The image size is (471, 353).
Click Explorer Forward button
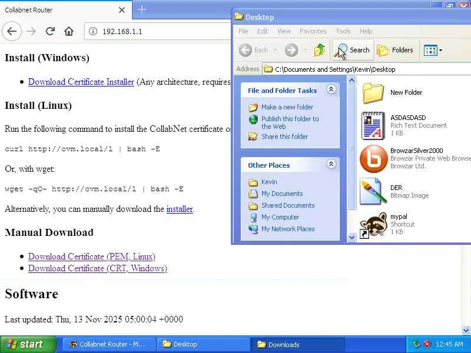point(291,50)
